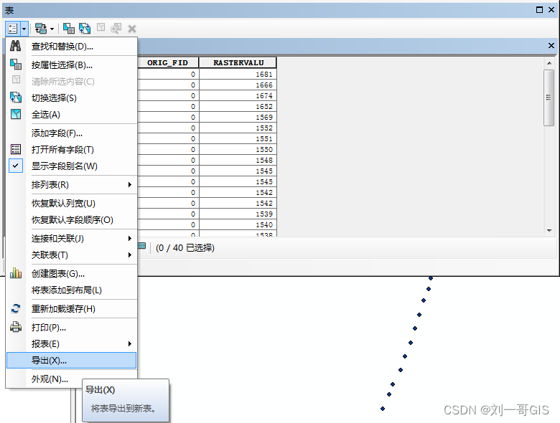
Task: Select cell with value 1551
Action: coord(238,138)
